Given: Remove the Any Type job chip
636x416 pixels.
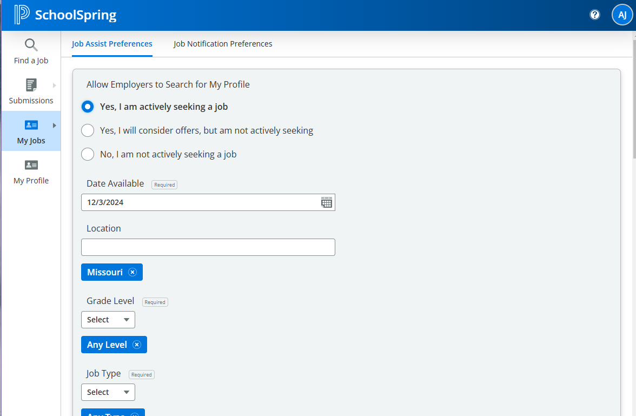Looking at the screenshot, I should pos(135,414).
